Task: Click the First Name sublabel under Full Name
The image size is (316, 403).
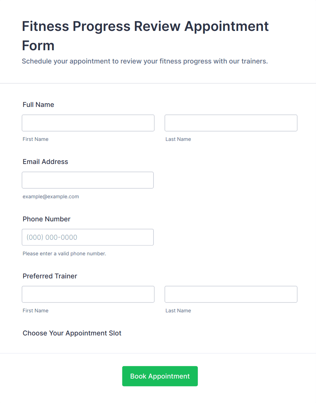Action: point(35,139)
